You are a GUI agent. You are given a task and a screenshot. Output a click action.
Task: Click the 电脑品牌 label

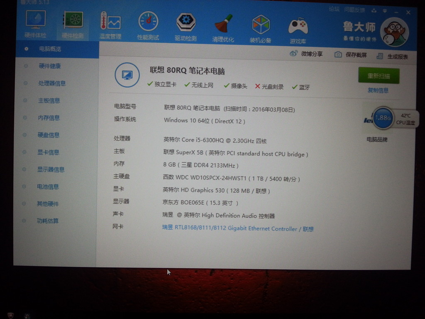click(377, 140)
